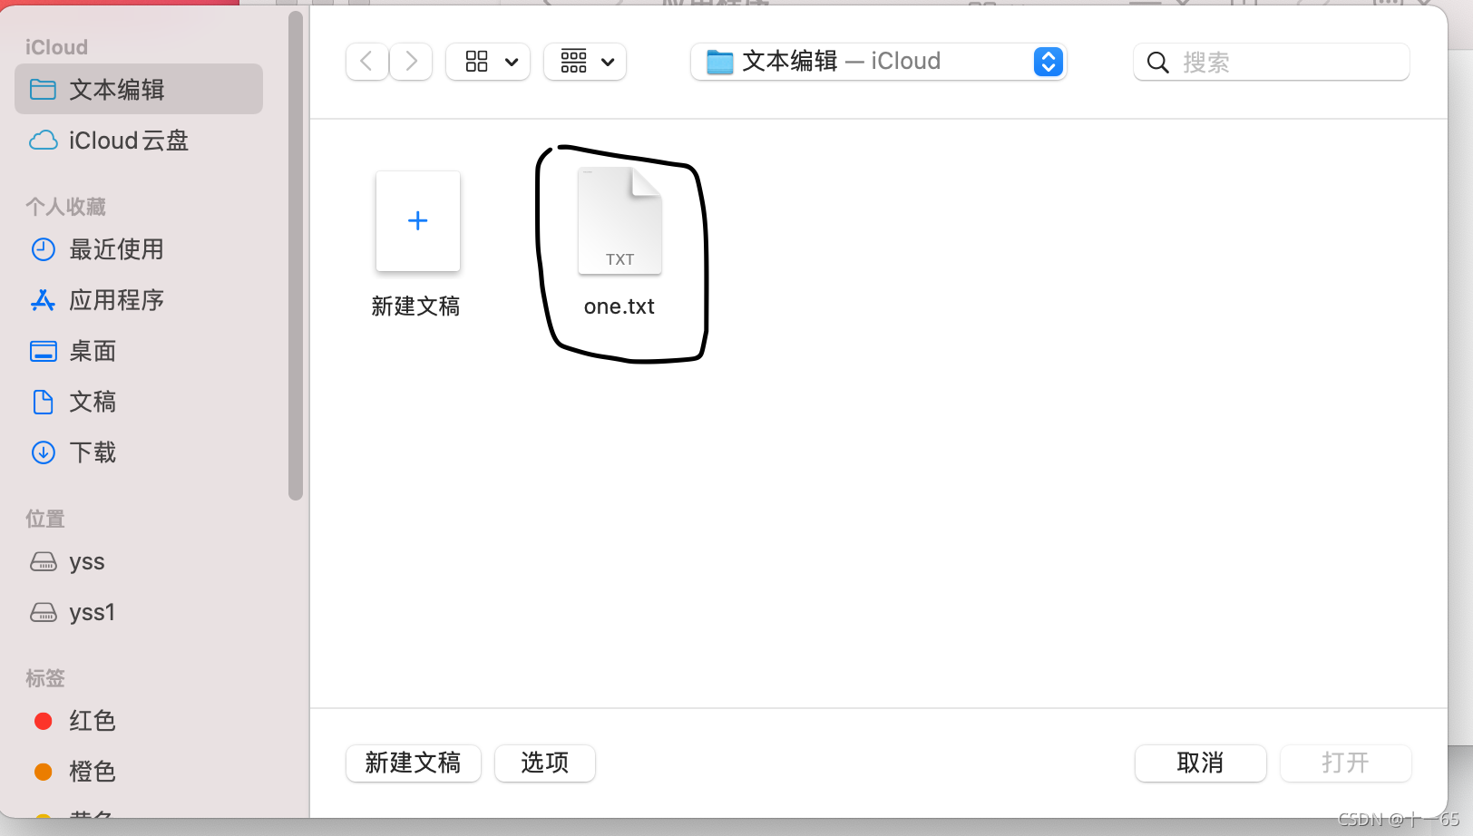Go to 应用程序 in the sidebar
Screen dimensions: 1473x836
point(117,300)
